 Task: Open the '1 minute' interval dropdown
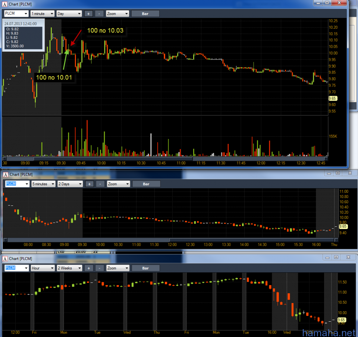(x=42, y=14)
